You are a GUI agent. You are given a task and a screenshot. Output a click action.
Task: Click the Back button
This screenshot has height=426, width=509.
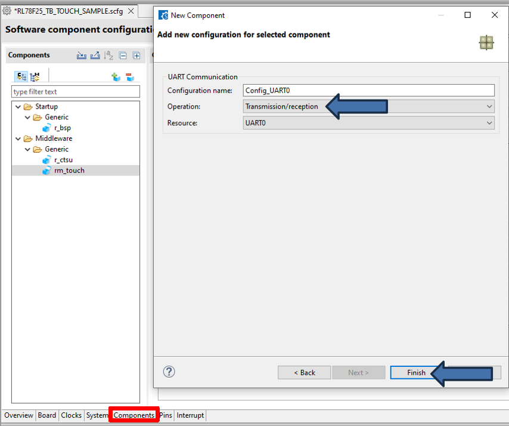click(x=304, y=372)
